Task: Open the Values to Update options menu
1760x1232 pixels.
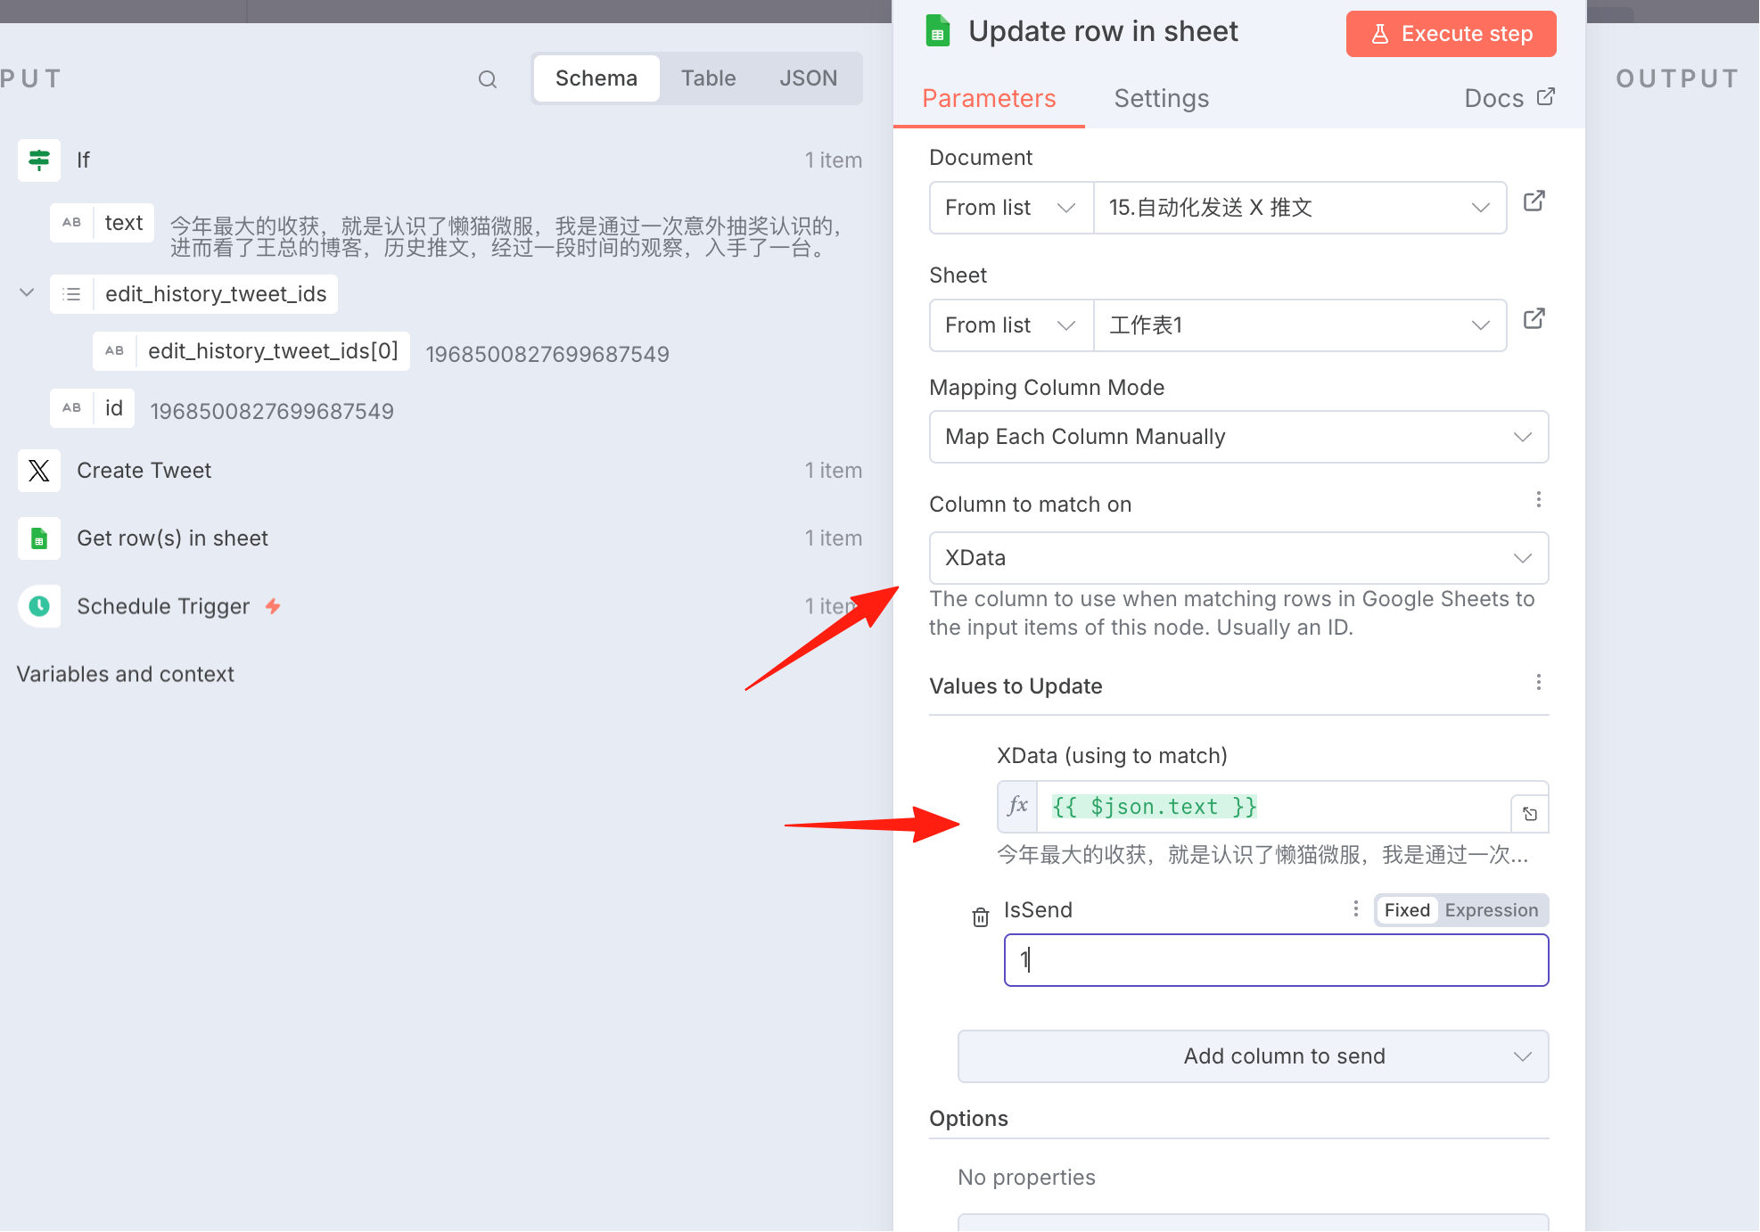Action: (x=1538, y=683)
